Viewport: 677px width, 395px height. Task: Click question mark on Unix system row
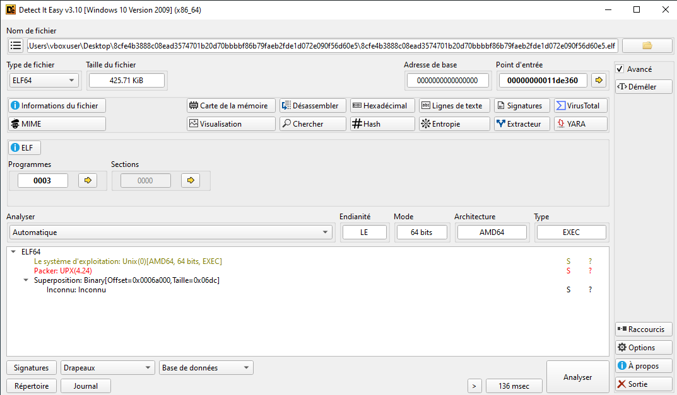(x=590, y=261)
